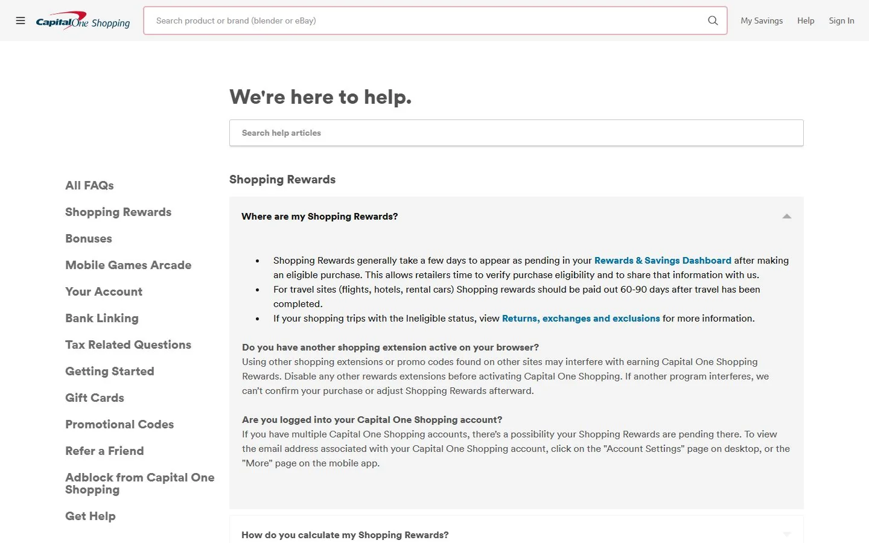Select Get Help in the sidebar
Viewport: 869px width, 543px height.
[91, 516]
